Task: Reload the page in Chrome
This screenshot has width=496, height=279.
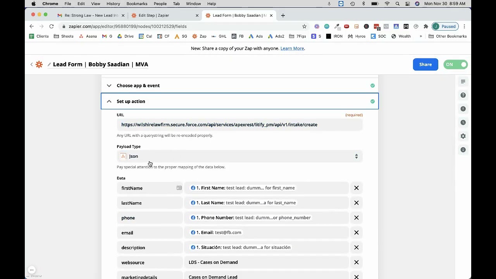Action: click(51, 26)
